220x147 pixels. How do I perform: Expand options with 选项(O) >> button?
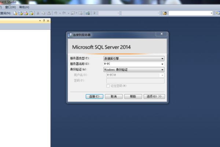tap(154, 96)
